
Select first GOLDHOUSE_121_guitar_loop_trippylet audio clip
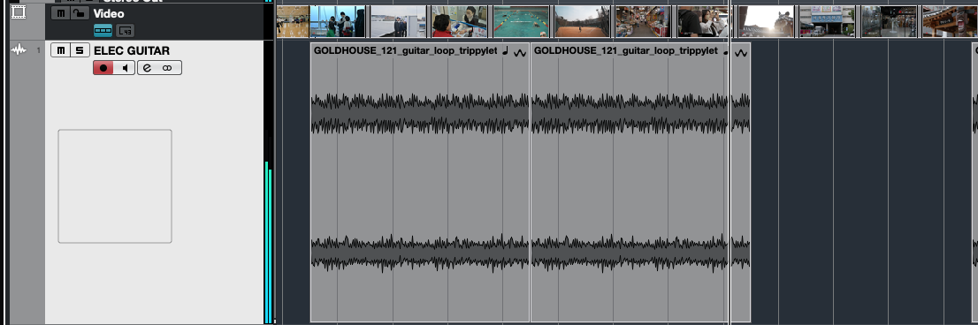420,183
